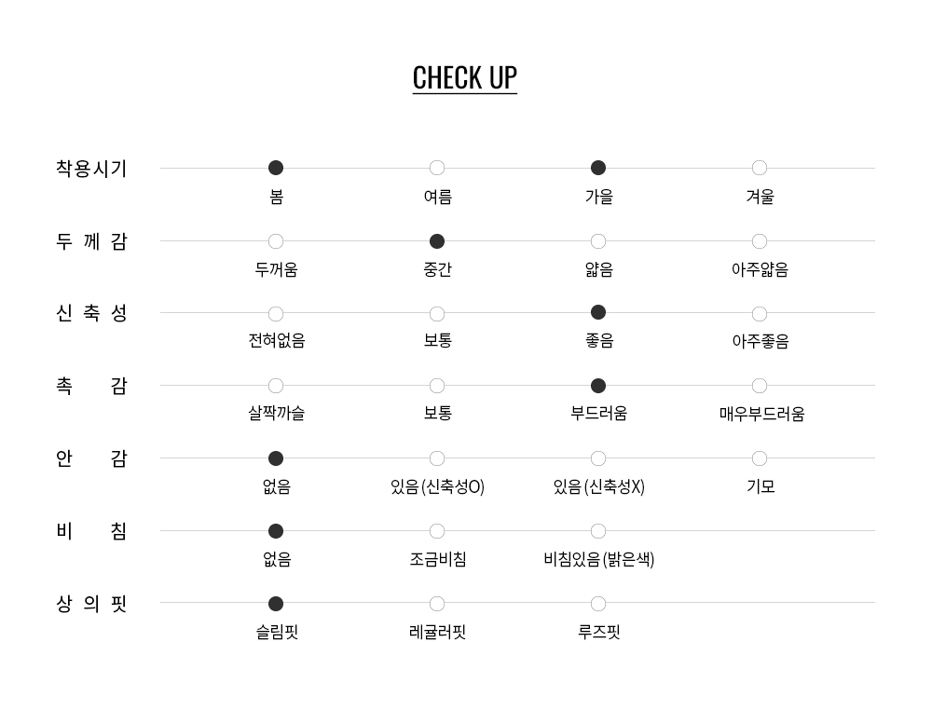Choose 두꺼움 thickness radio dot
Image resolution: width=932 pixels, height=724 pixels.
[276, 241]
